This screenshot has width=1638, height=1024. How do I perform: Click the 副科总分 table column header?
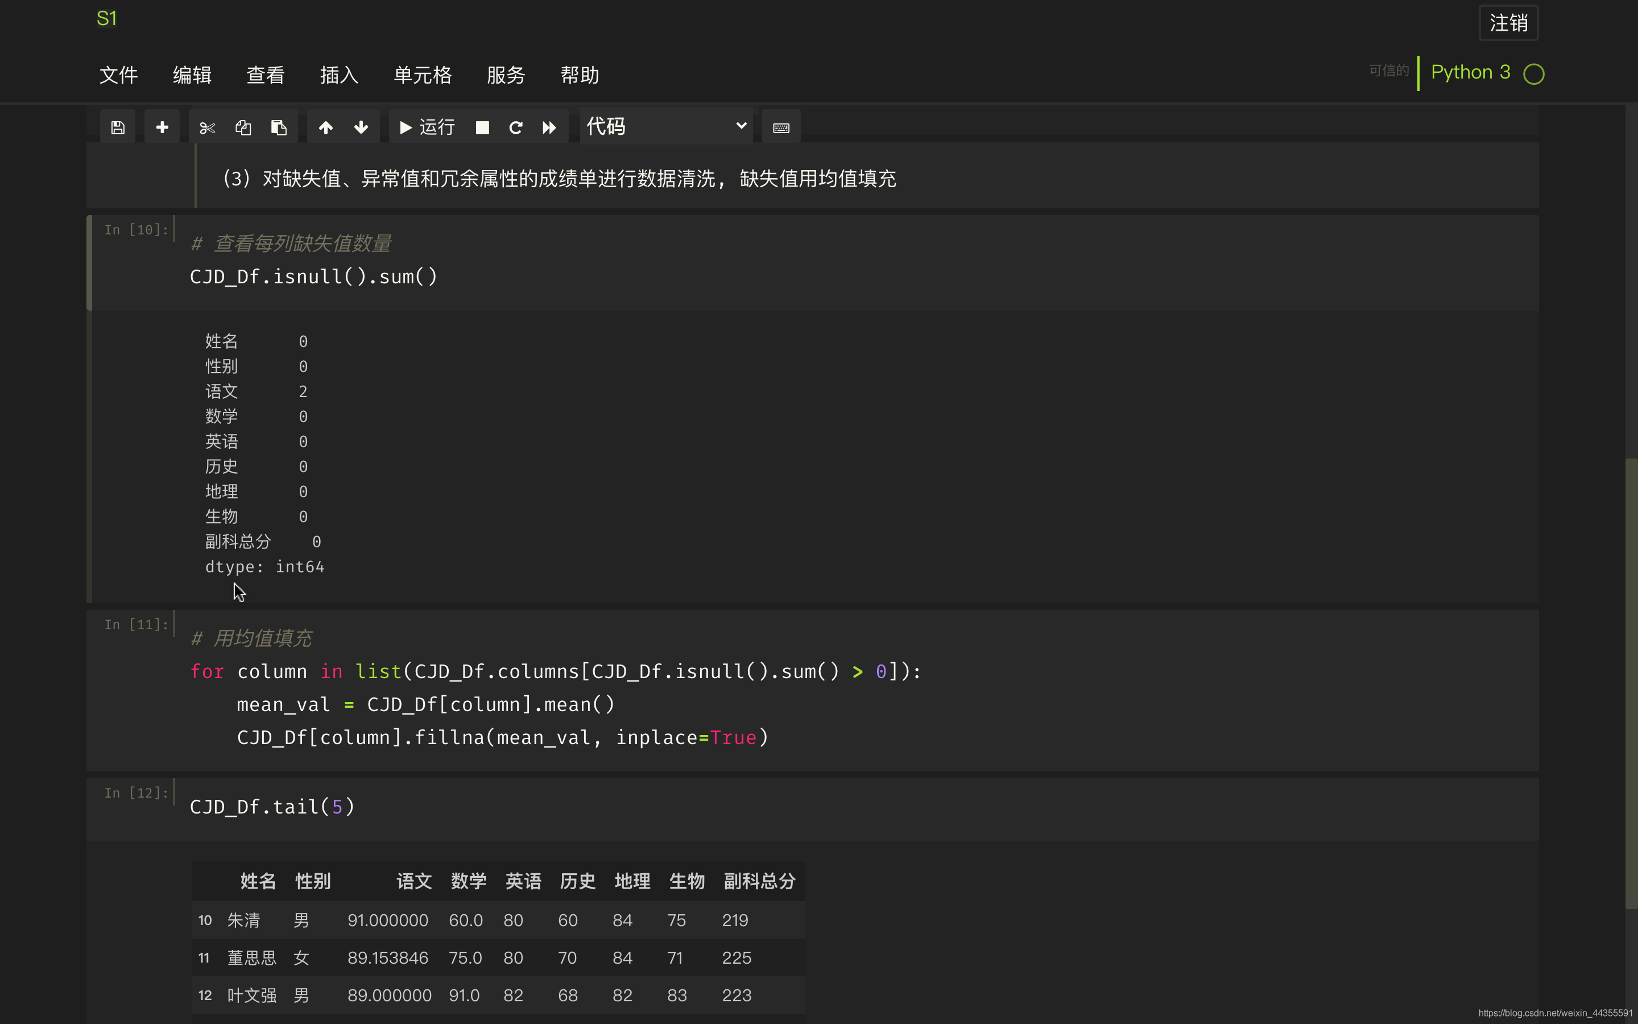tap(759, 881)
